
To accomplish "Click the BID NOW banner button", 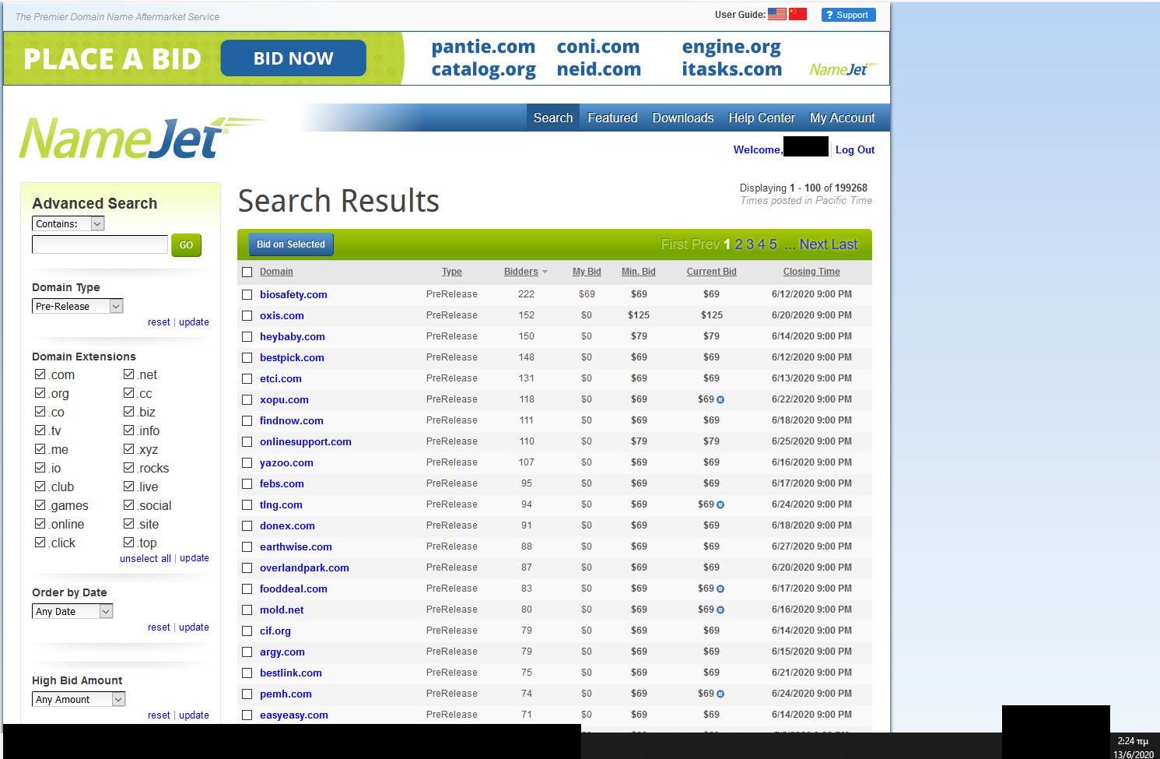I will (x=293, y=58).
